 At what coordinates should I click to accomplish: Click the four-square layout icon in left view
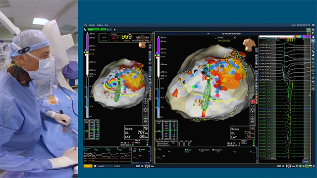(145, 101)
